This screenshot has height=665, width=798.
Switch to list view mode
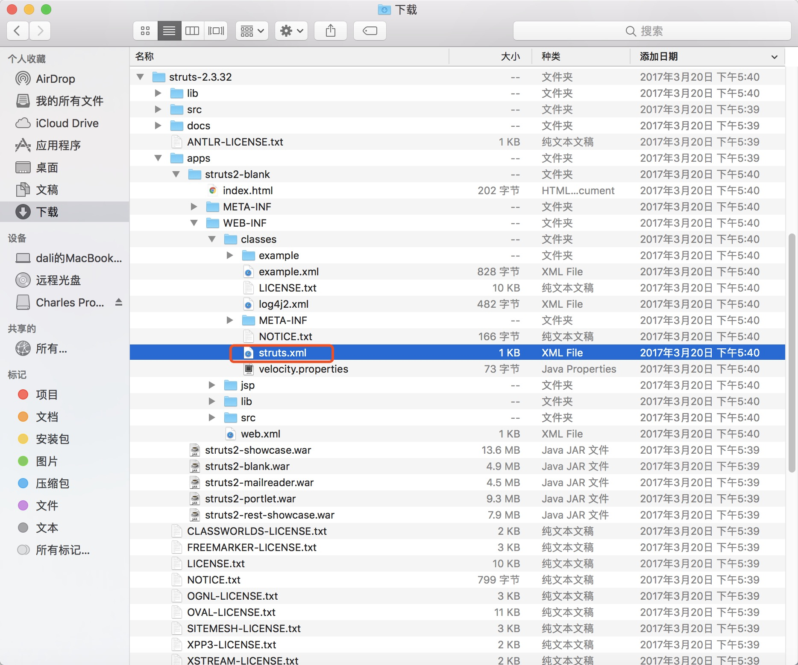click(x=169, y=31)
